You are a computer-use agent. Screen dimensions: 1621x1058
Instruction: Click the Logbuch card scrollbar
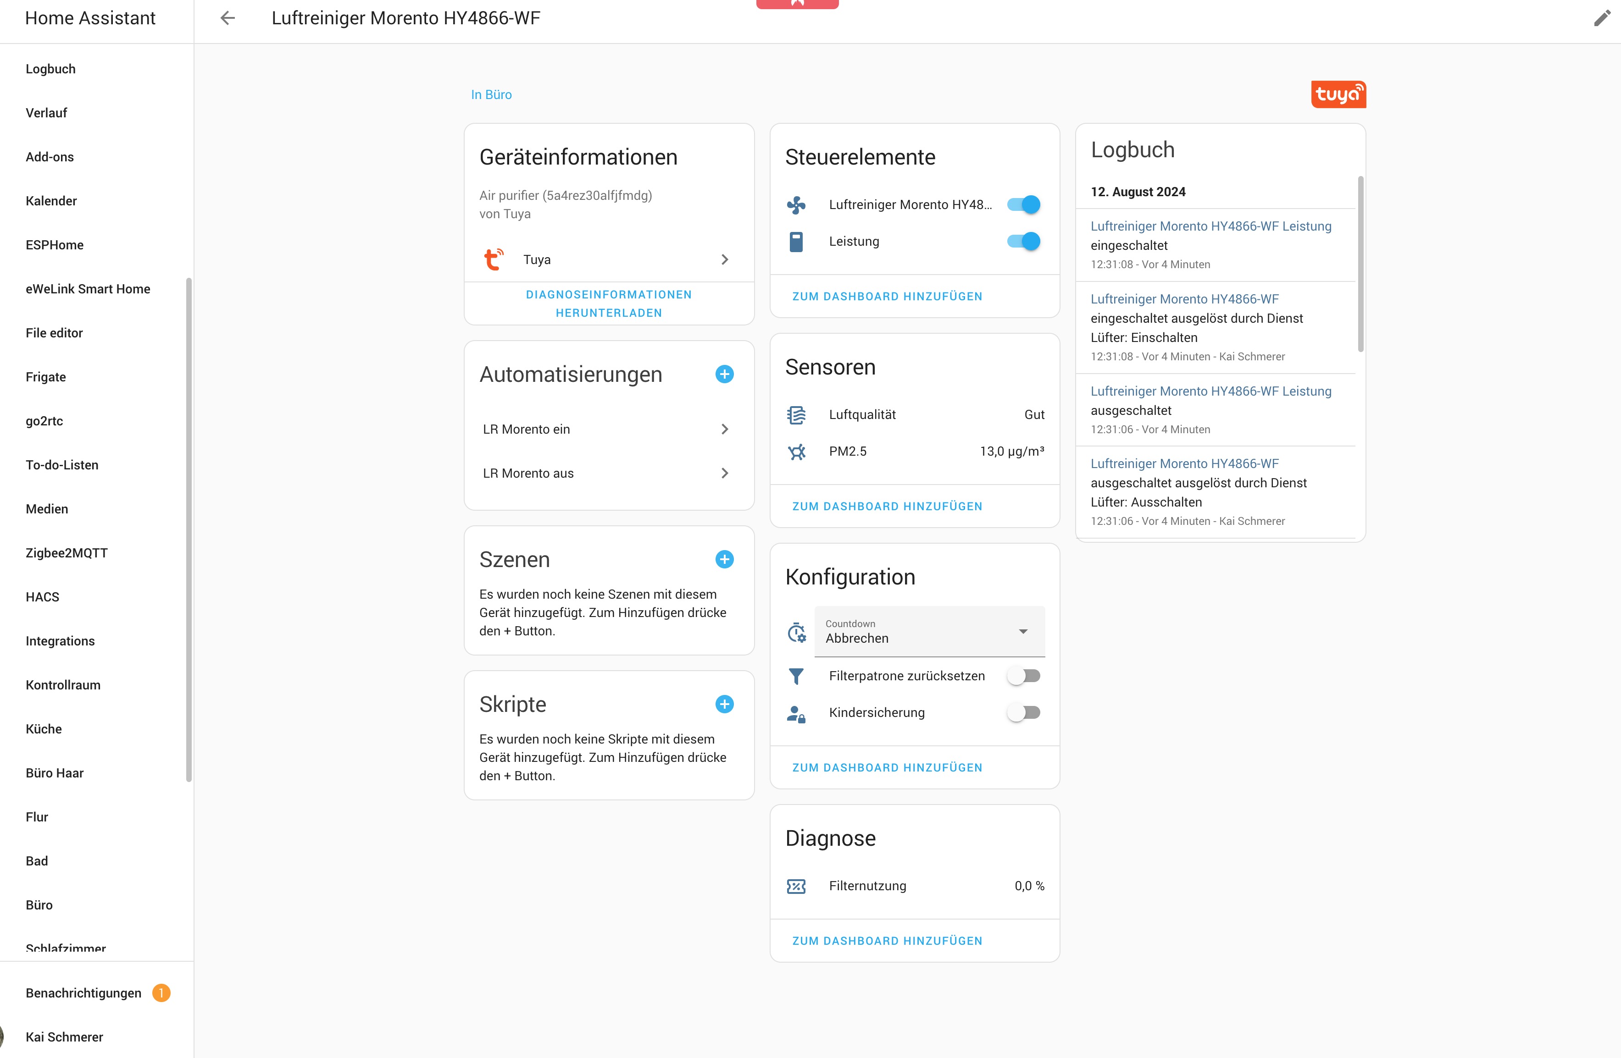click(x=1360, y=264)
